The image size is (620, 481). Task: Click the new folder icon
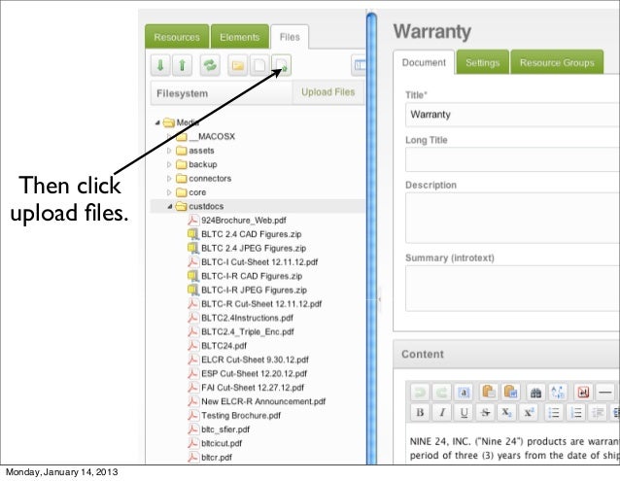pyautogui.click(x=238, y=65)
